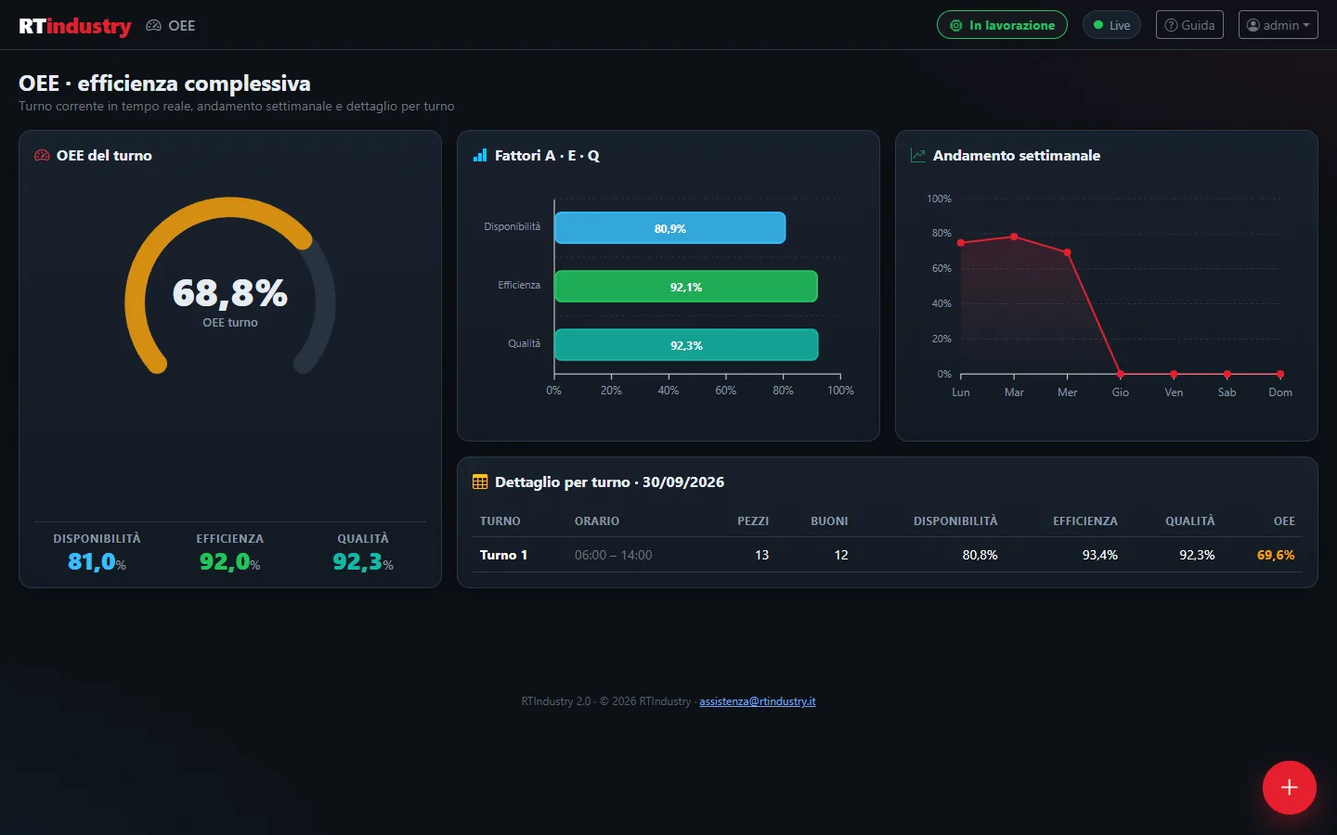Click the OEE gauge icon in header
The height and width of the screenshot is (835, 1337).
pyautogui.click(x=154, y=26)
